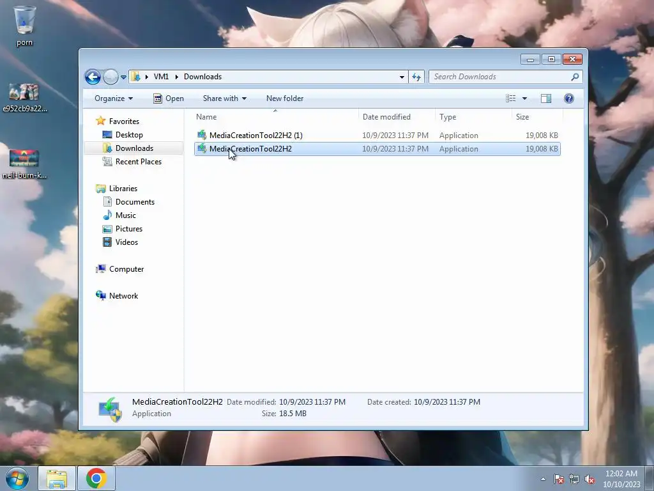The image size is (654, 491).
Task: Open the Share with menu
Action: 224,98
